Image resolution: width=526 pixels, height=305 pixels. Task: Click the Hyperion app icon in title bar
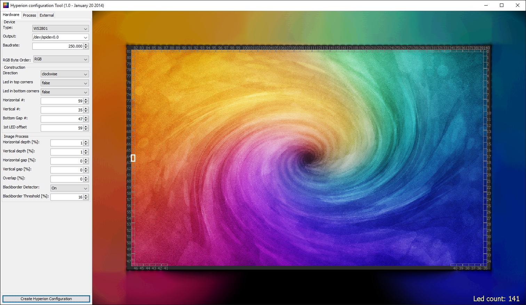[6, 5]
